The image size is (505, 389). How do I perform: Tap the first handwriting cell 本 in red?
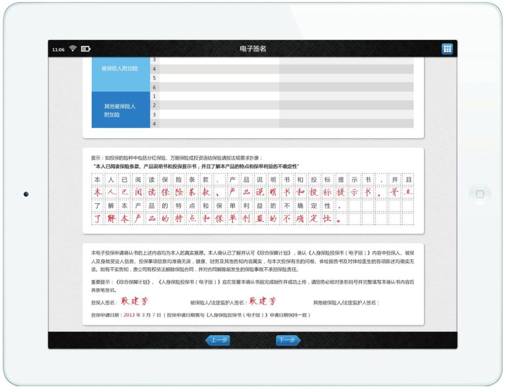(x=98, y=193)
